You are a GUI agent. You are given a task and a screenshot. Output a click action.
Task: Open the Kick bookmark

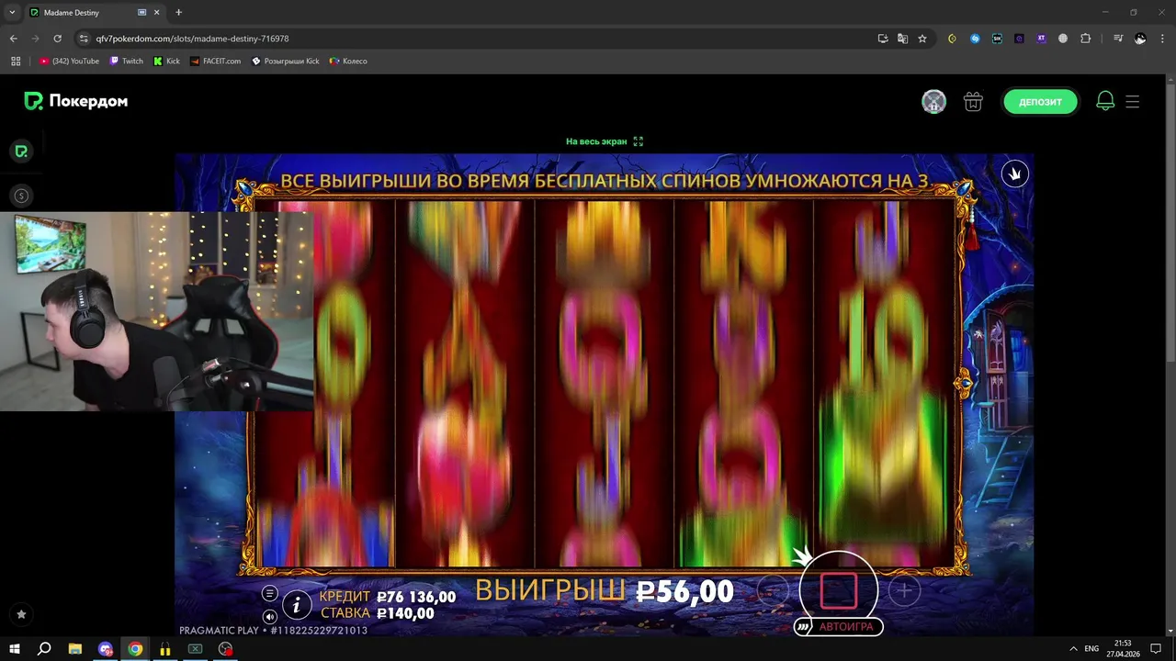click(166, 62)
